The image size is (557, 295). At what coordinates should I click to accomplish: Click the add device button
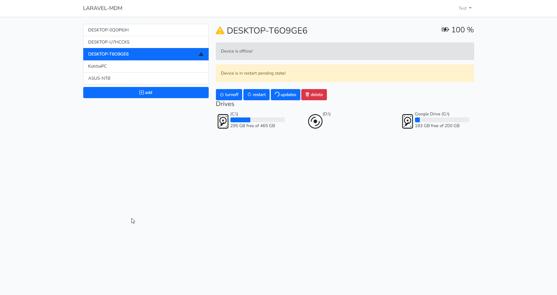tap(146, 92)
